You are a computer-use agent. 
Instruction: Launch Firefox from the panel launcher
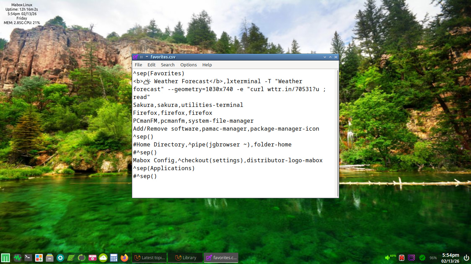coord(124,257)
